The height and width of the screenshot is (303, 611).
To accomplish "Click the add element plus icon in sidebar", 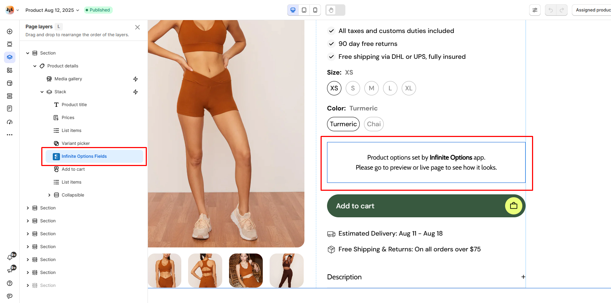I will [10, 32].
